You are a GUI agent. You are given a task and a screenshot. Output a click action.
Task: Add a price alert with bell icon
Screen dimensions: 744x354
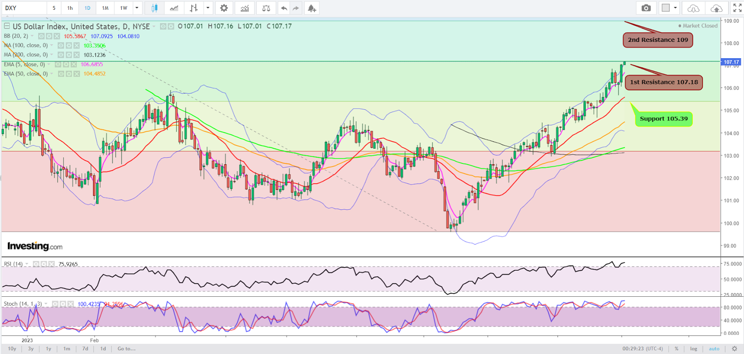point(312,8)
